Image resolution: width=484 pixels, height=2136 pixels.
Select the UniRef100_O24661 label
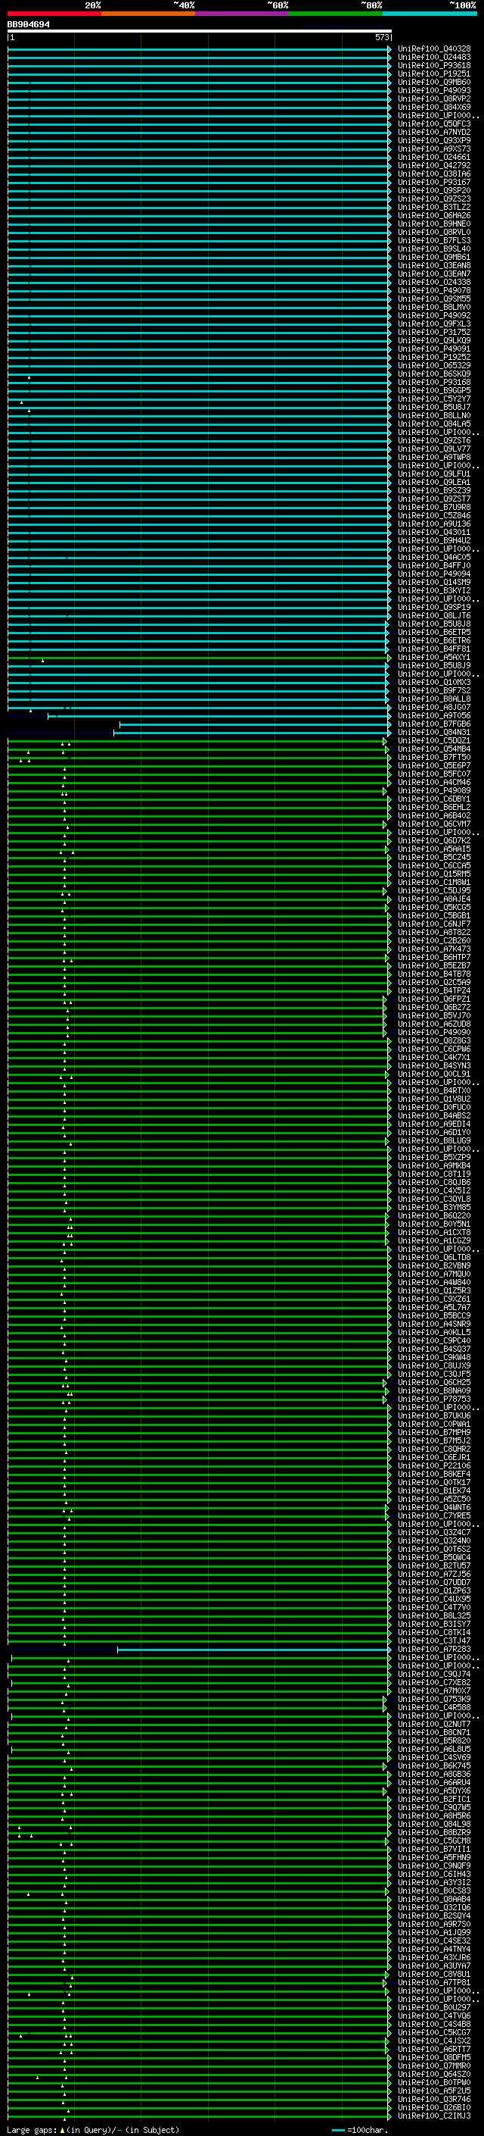pyautogui.click(x=433, y=157)
